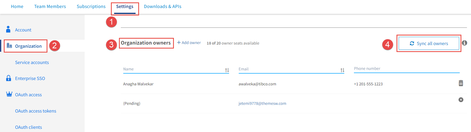Open OAuth clients sidebar item
This screenshot has width=471, height=132.
28,127
